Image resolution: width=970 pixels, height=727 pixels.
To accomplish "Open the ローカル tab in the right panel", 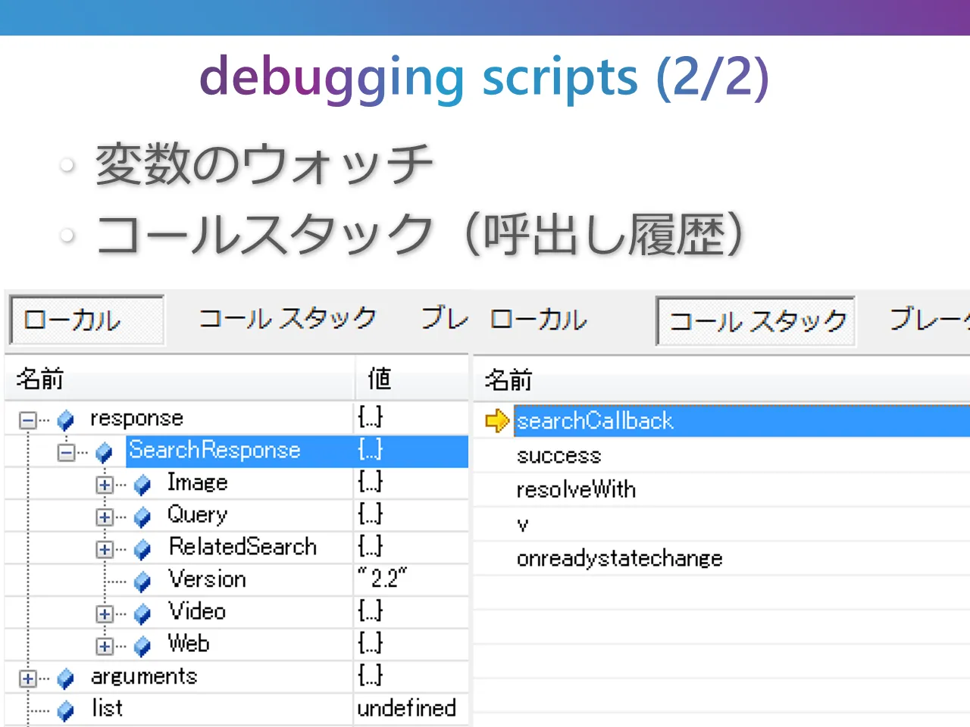I will (x=539, y=320).
